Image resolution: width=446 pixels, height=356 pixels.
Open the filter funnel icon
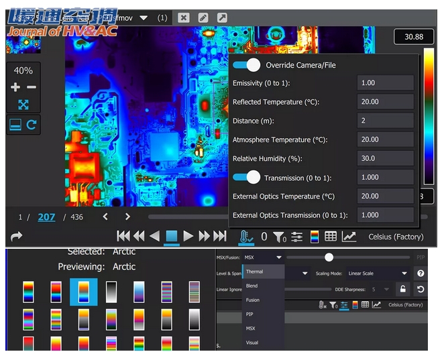tap(279, 237)
